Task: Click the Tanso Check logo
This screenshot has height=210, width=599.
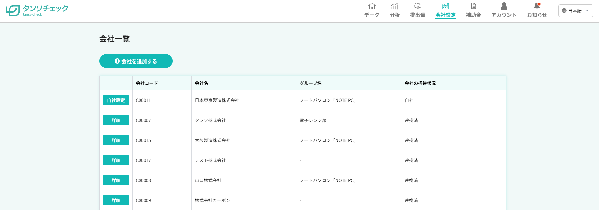Action: [x=37, y=10]
